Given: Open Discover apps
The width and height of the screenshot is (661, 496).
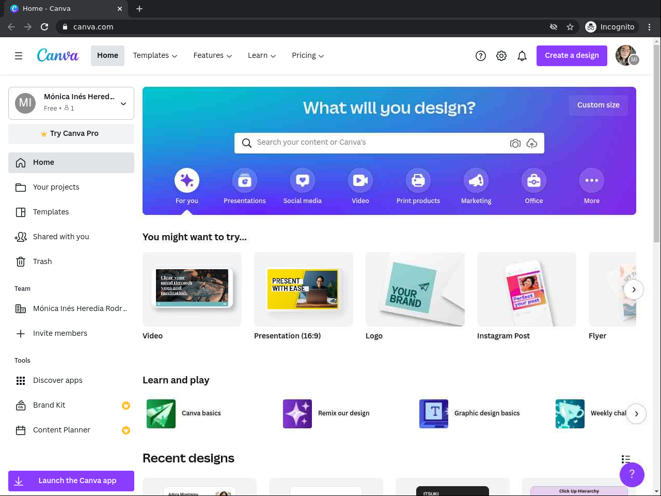Looking at the screenshot, I should pos(71,381).
